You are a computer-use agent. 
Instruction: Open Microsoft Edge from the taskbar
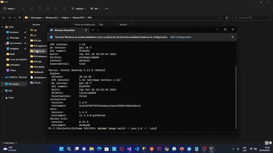(x=99, y=149)
